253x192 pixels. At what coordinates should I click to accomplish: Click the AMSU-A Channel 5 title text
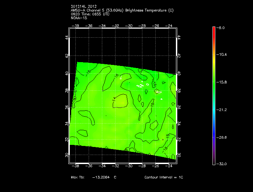(x=122, y=10)
